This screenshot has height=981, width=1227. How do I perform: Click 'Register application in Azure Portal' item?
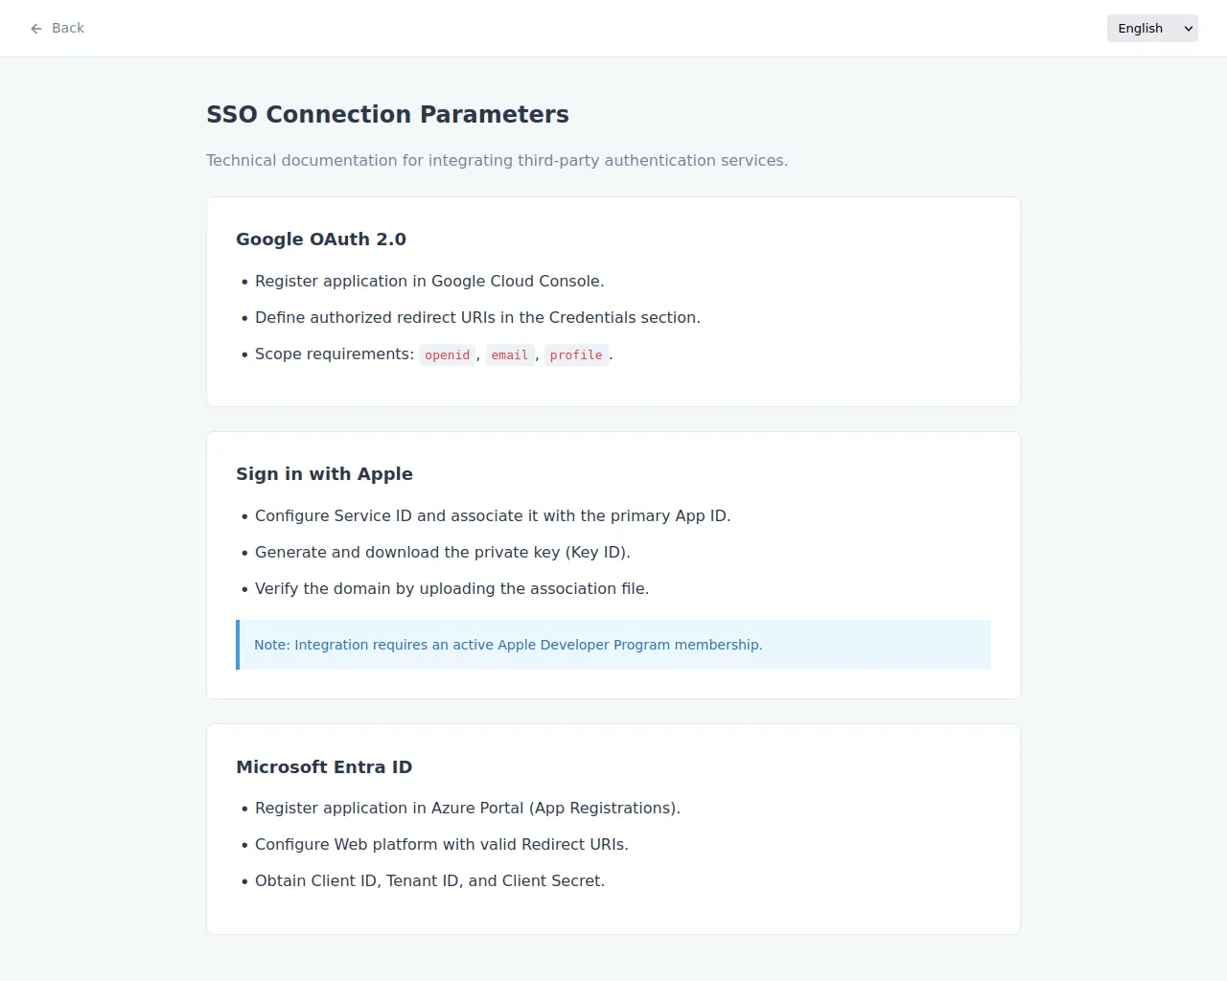pos(468,809)
